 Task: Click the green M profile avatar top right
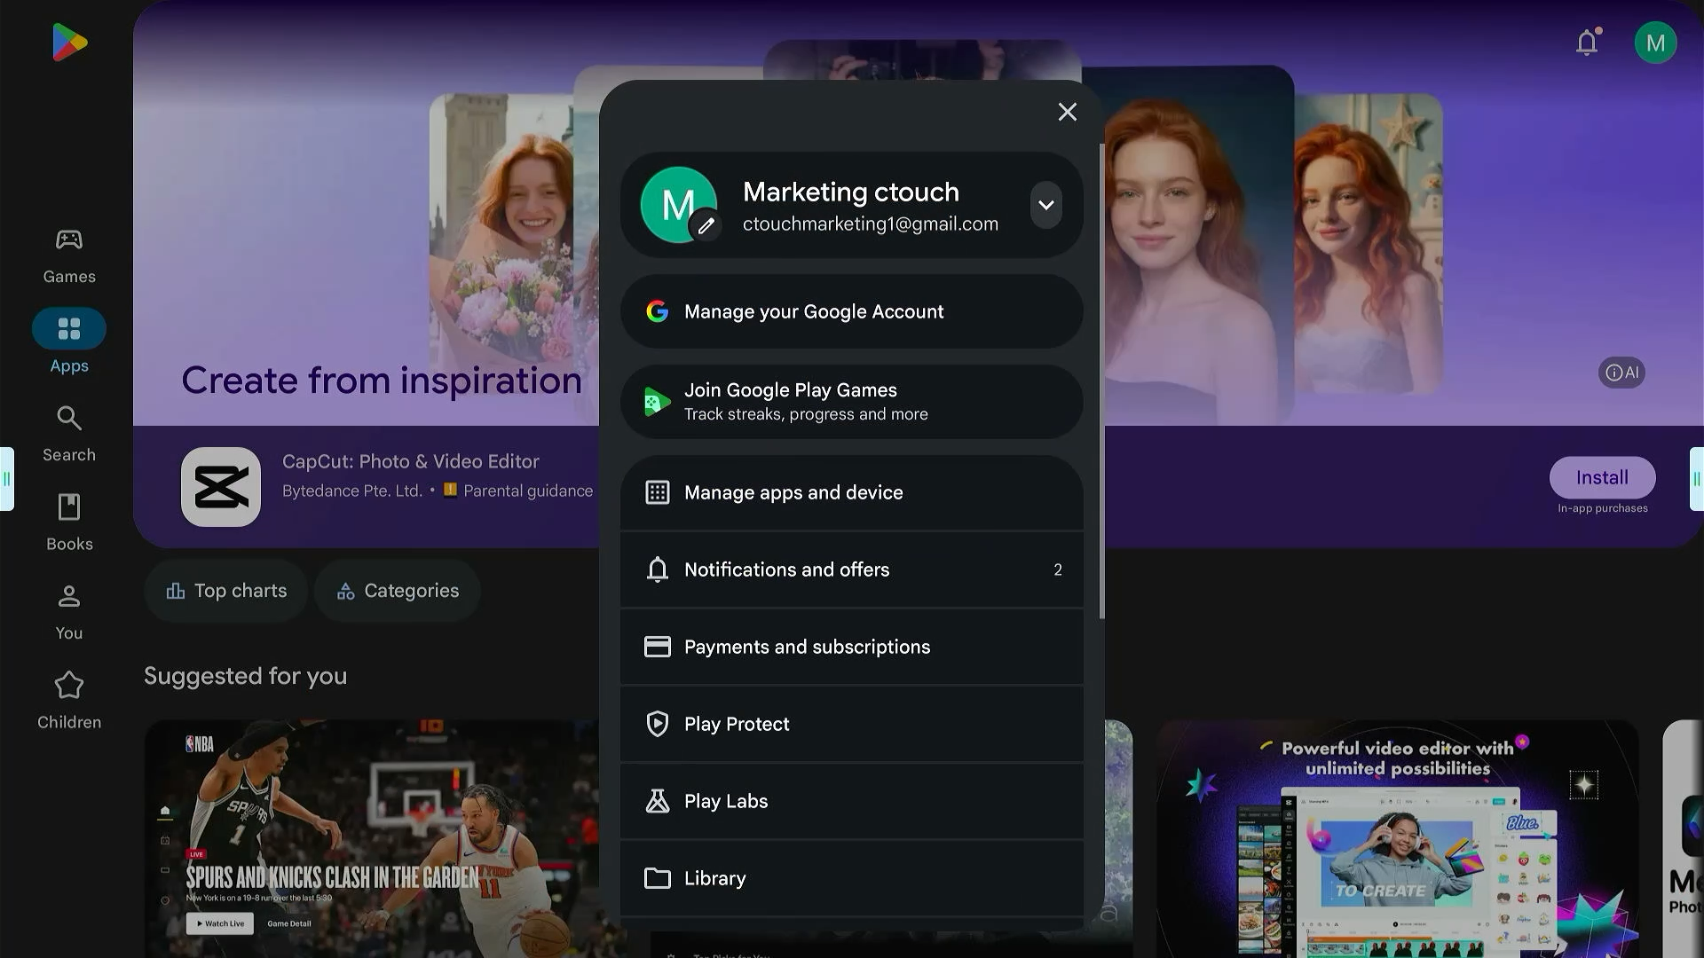coord(1655,43)
